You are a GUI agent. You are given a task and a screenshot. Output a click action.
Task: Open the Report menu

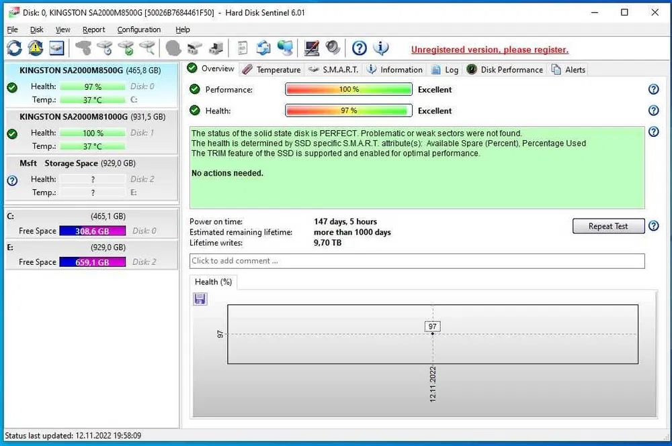pos(93,30)
